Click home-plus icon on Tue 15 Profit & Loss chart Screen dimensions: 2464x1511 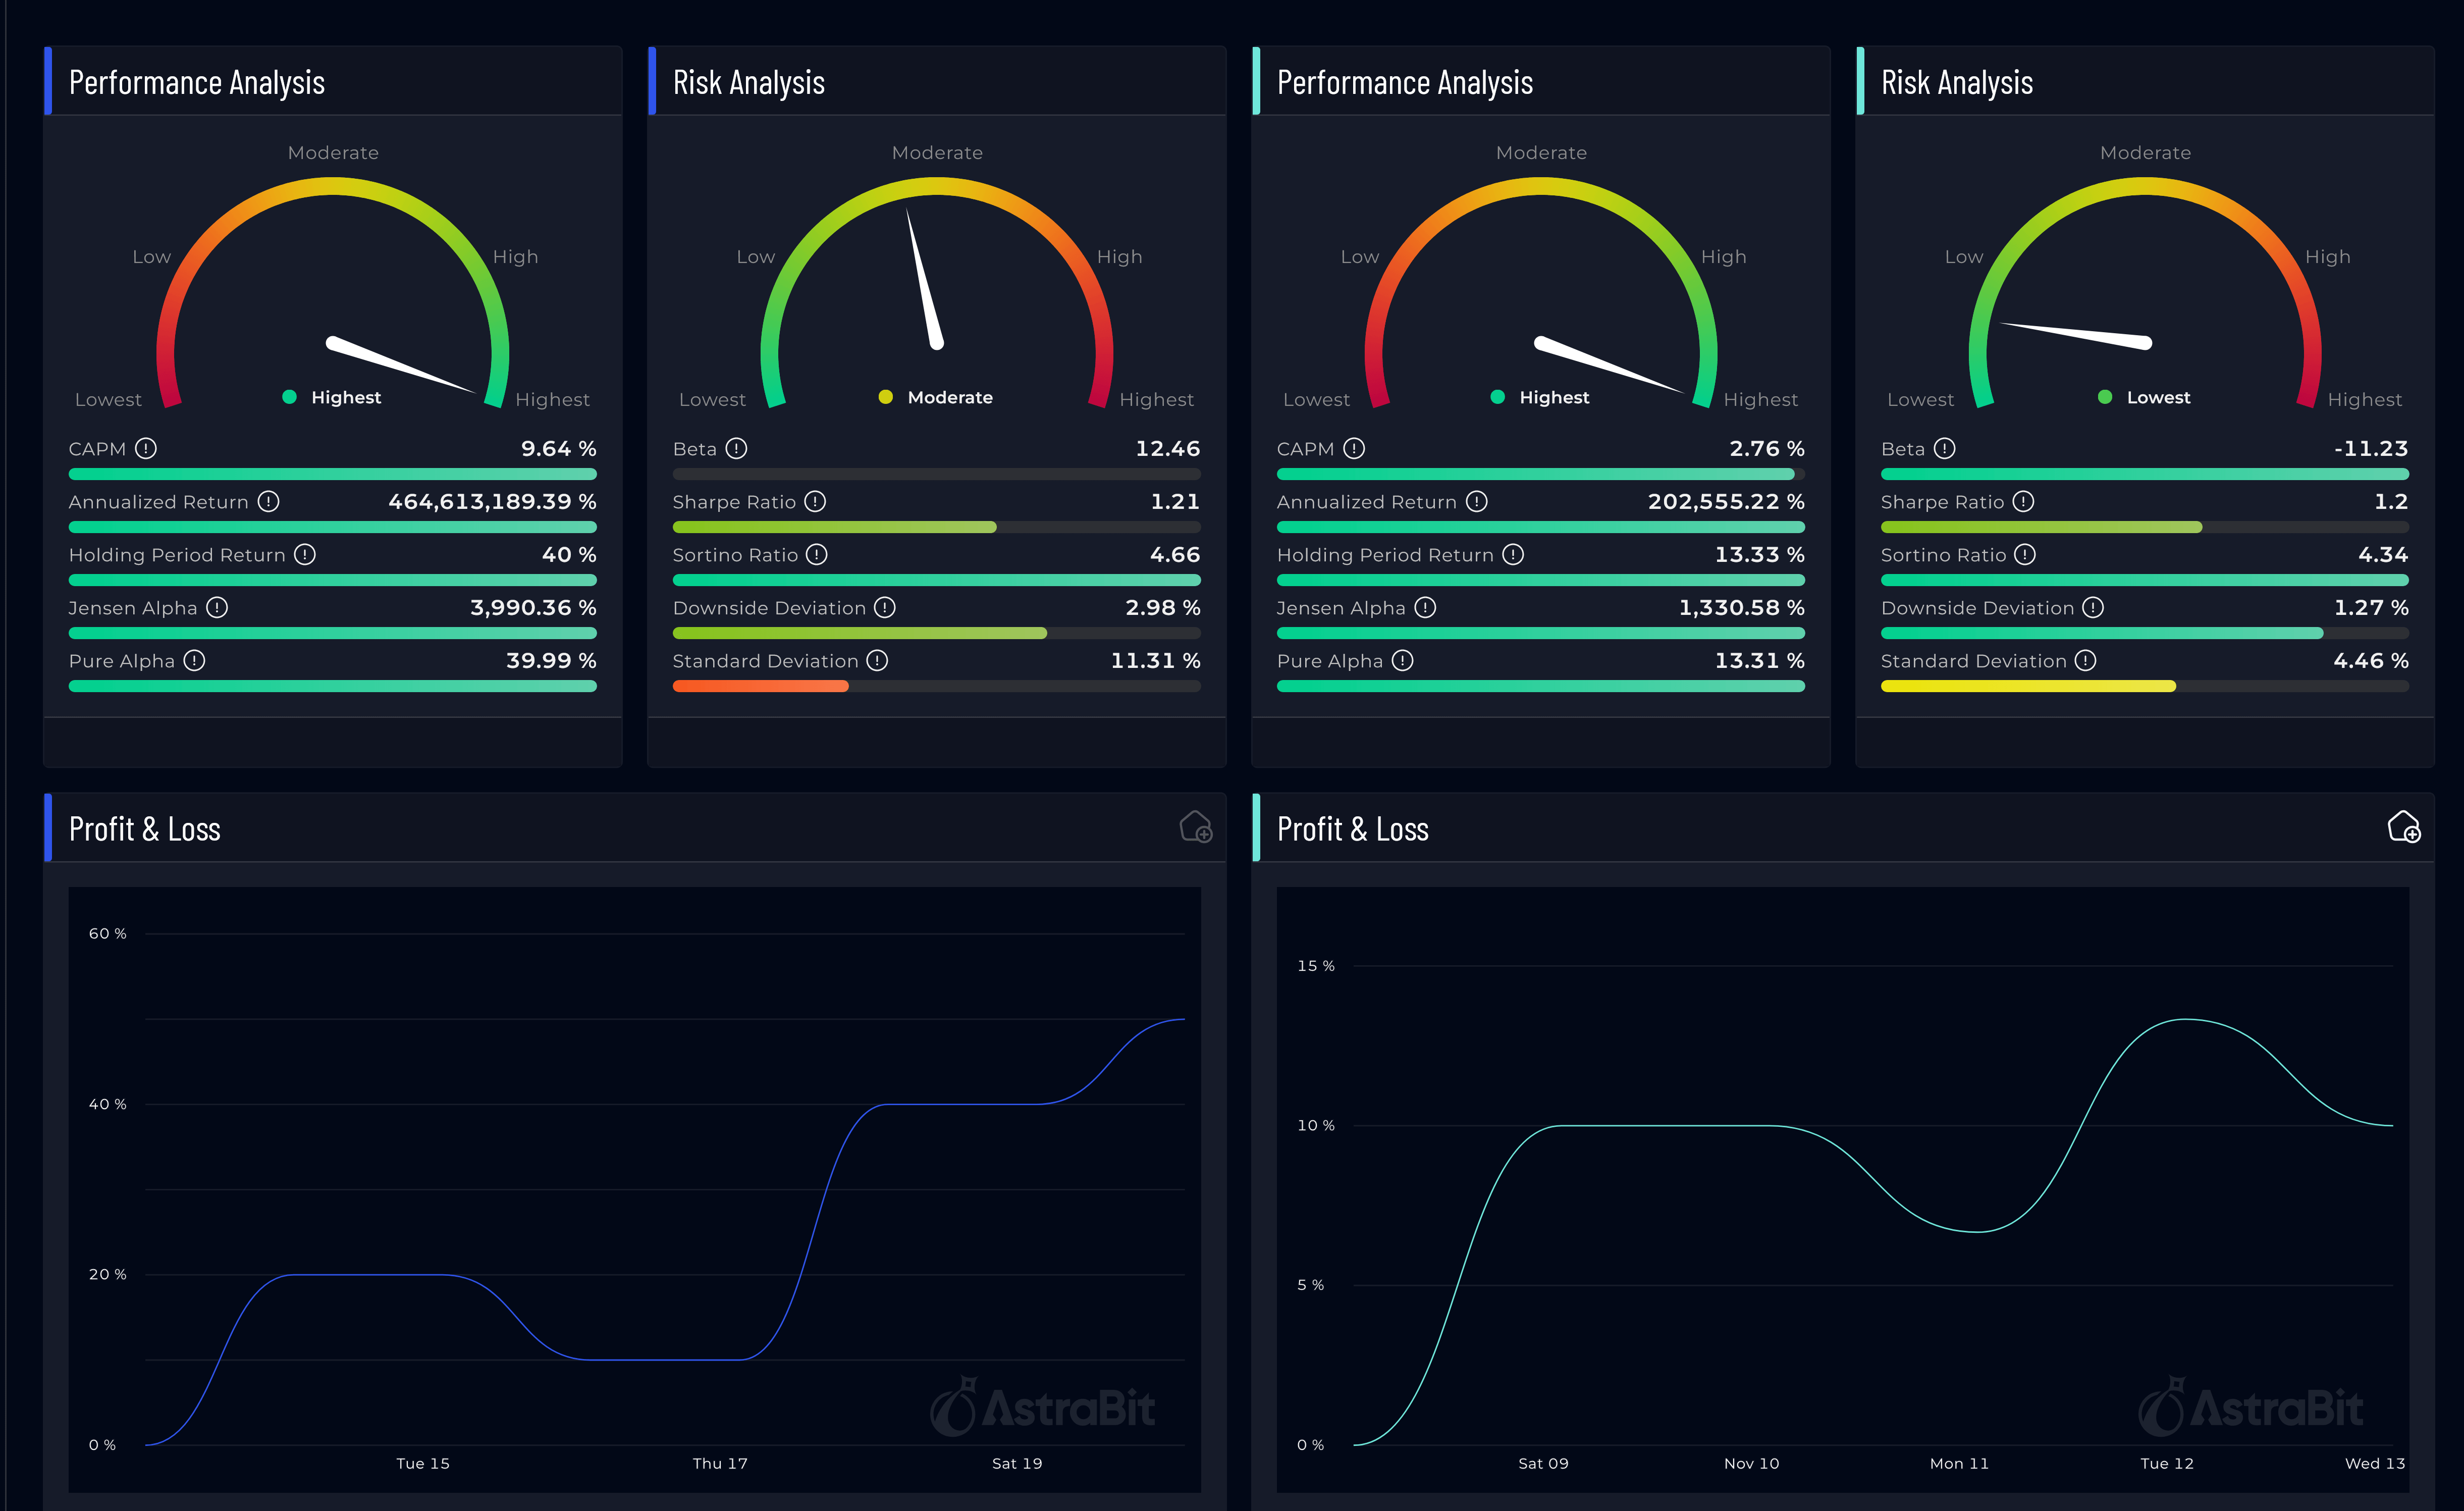1196,827
